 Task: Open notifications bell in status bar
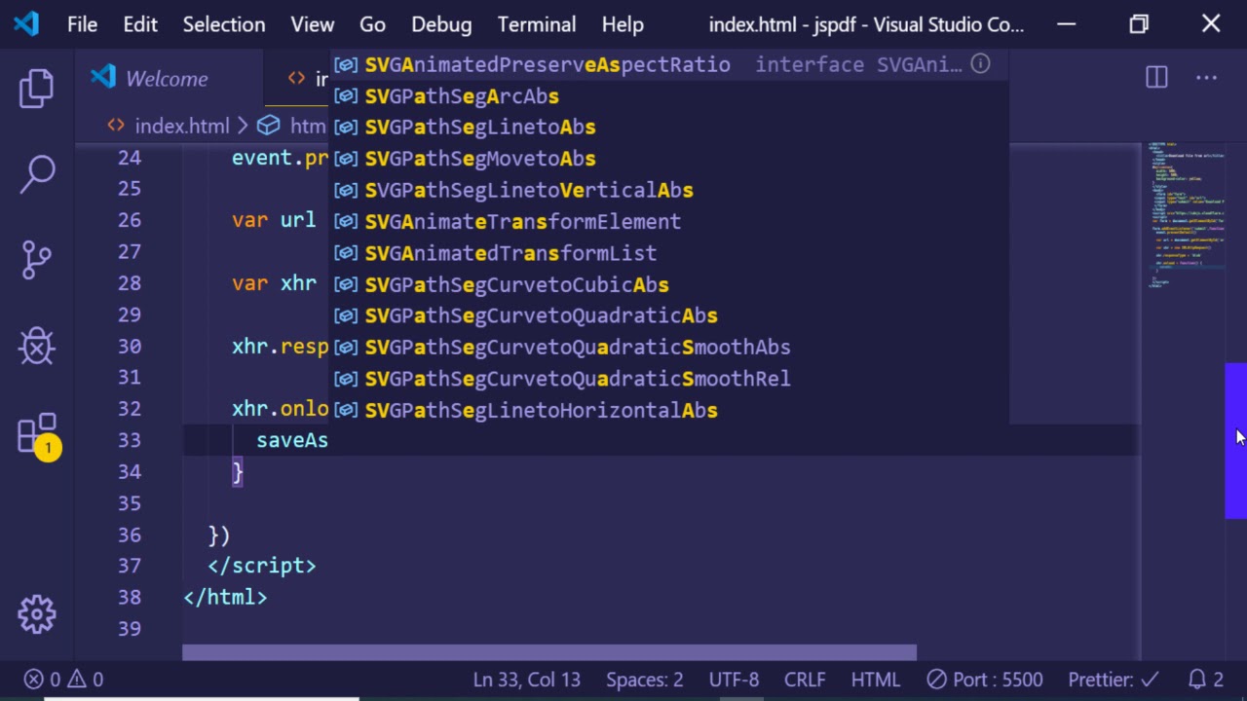pyautogui.click(x=1205, y=680)
